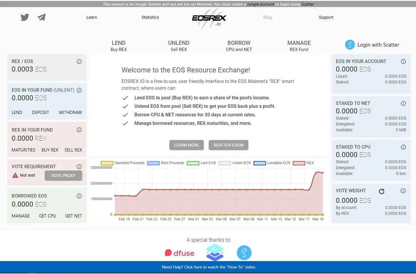Refresh the Vote Weight value
416x274 pixels.
coord(381,191)
